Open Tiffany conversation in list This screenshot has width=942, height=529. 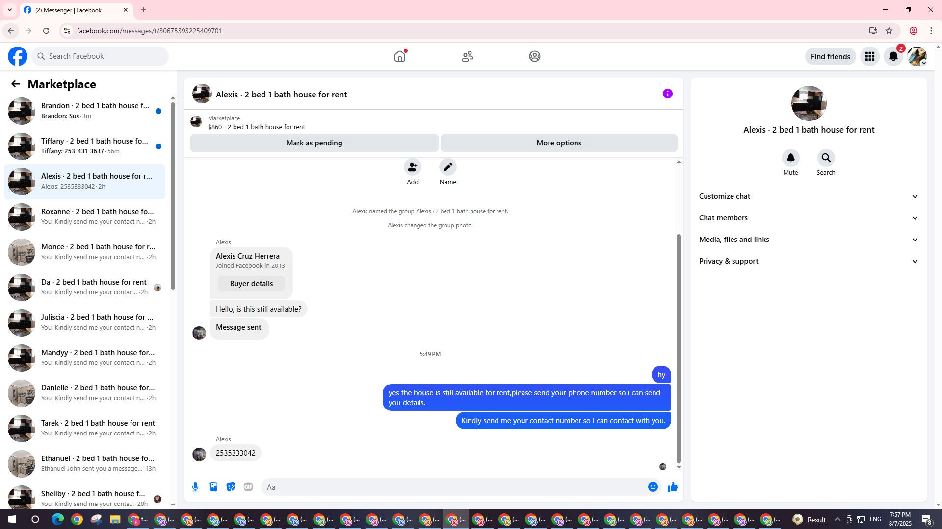[x=84, y=146]
